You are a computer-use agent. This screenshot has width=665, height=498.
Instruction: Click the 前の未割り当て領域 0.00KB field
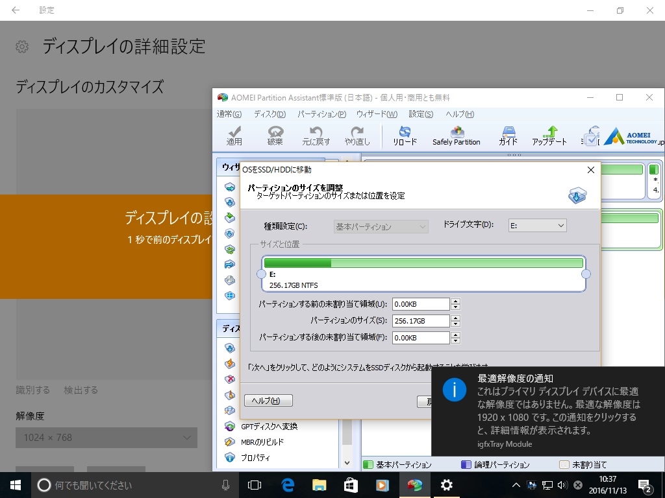[421, 304]
